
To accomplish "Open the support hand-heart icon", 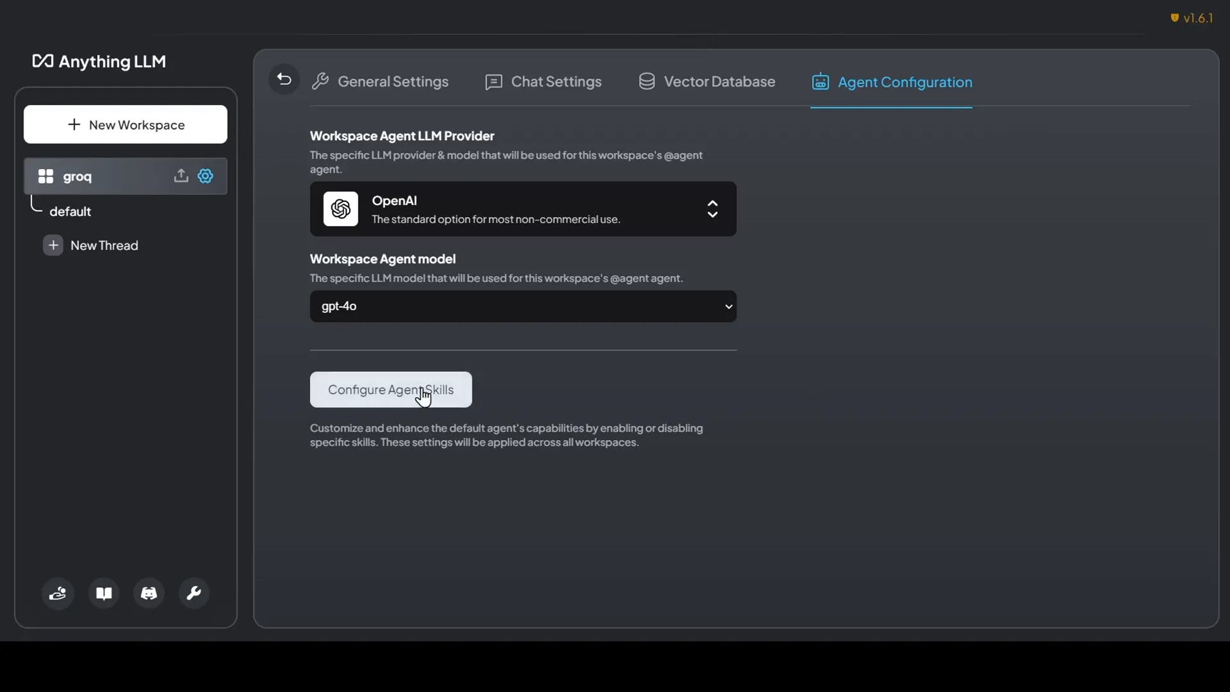I will pyautogui.click(x=58, y=593).
